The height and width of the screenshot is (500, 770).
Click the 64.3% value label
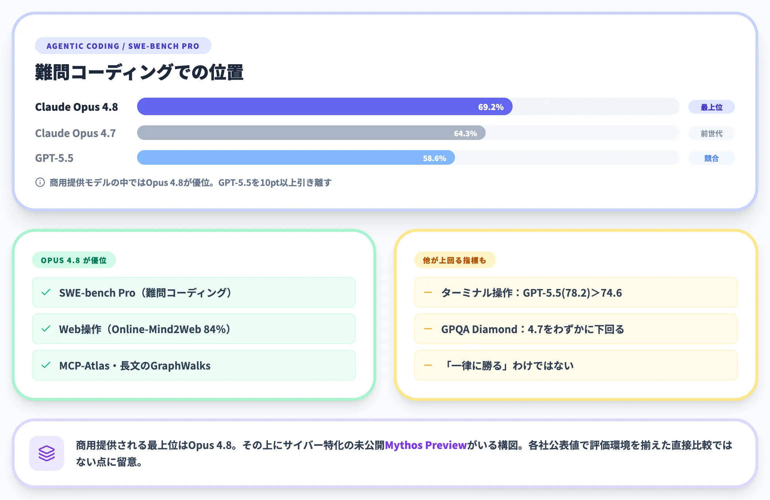click(x=465, y=133)
